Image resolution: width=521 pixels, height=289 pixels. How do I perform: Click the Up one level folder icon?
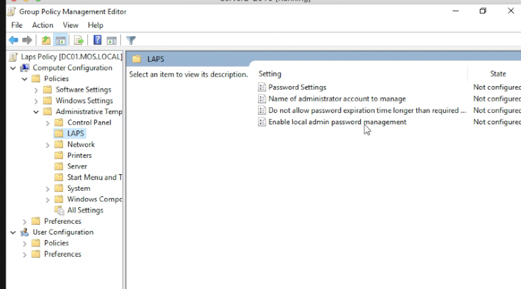(46, 41)
